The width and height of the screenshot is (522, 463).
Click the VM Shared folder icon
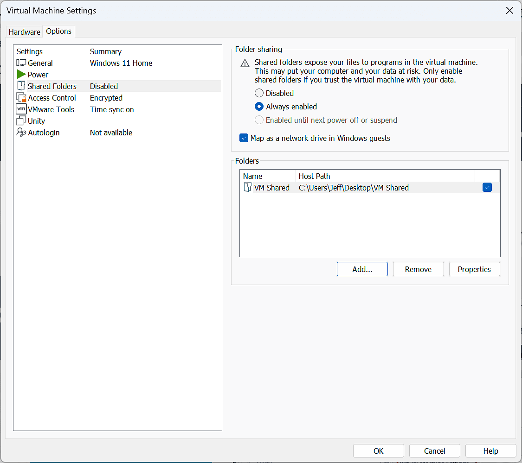click(x=248, y=188)
